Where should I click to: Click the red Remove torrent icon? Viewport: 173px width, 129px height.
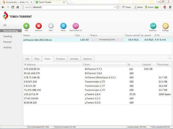click(x=39, y=26)
